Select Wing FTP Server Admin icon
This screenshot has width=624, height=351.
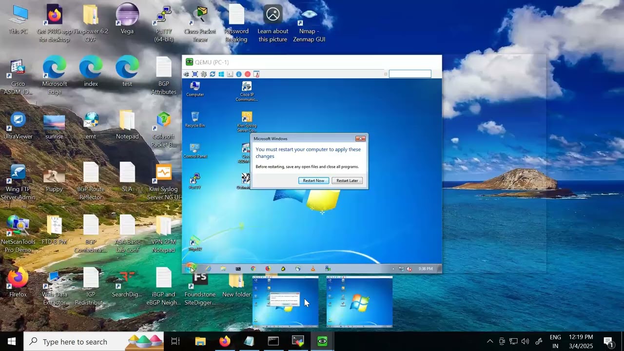[18, 182]
